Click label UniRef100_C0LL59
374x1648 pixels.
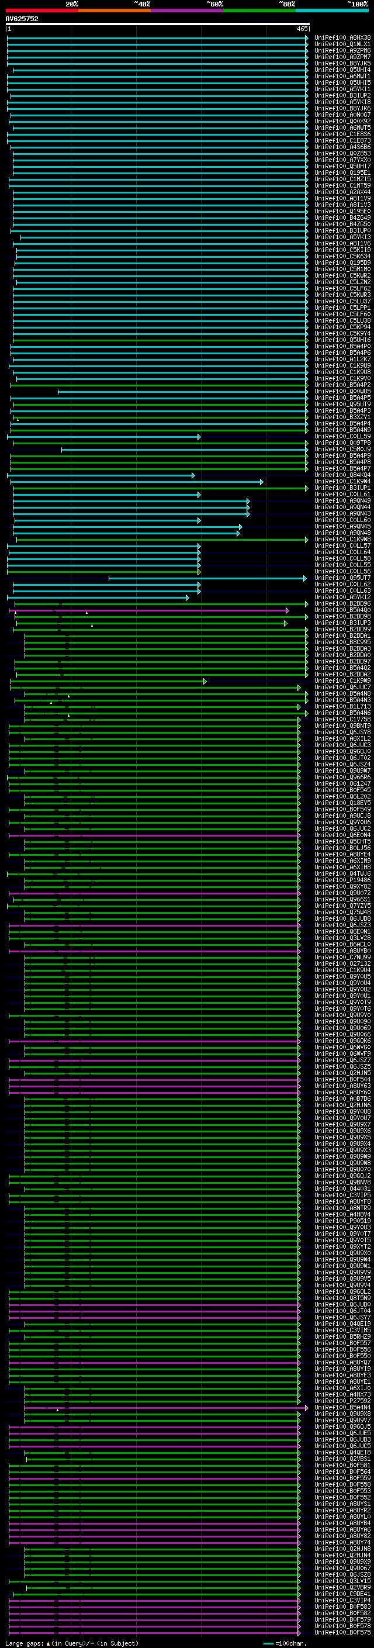point(342,436)
